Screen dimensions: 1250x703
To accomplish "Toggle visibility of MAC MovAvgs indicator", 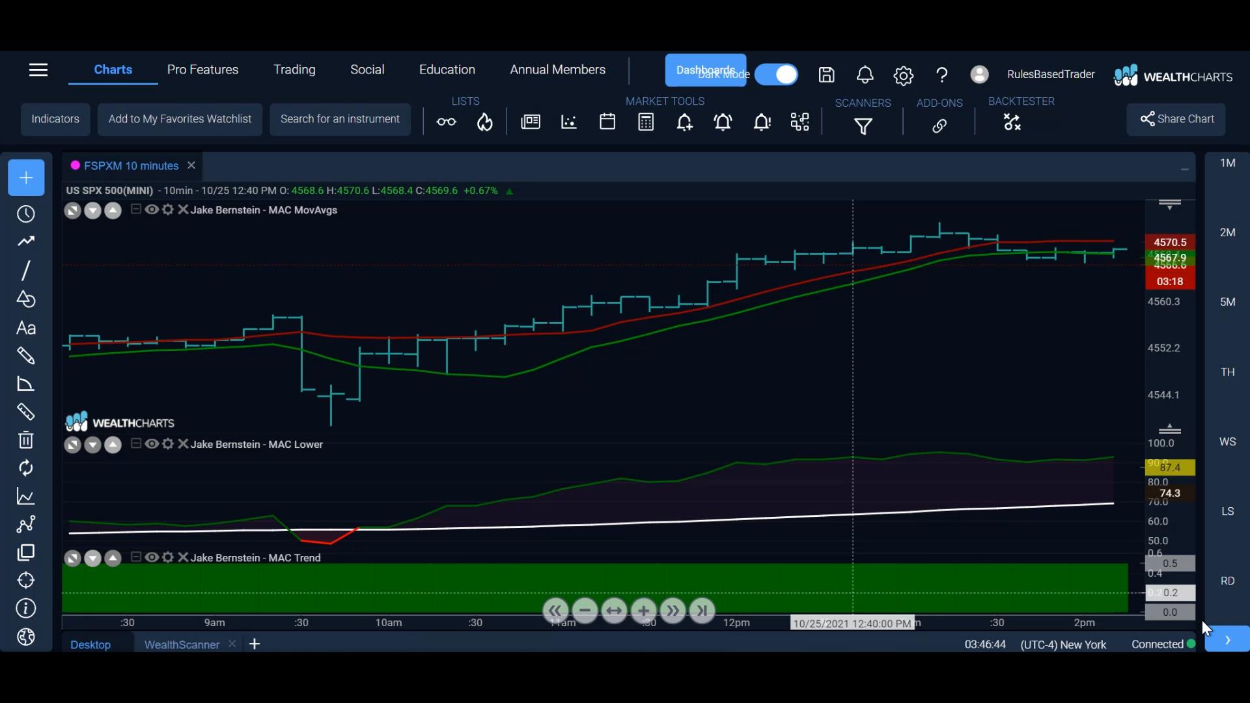I will 152,210.
